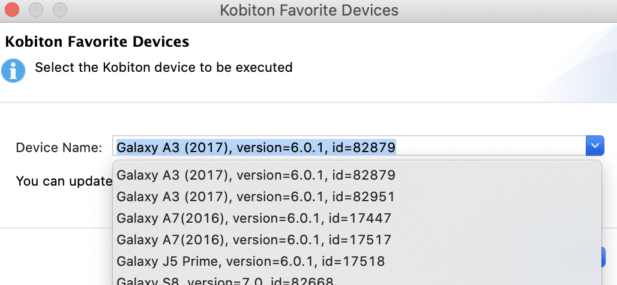
Task: Click the partially hidden blue button at right
Action: [x=603, y=257]
